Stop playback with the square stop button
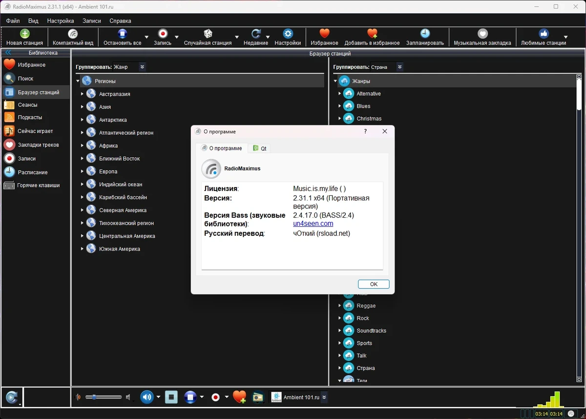Viewport: 586px width, 419px height. [x=171, y=397]
